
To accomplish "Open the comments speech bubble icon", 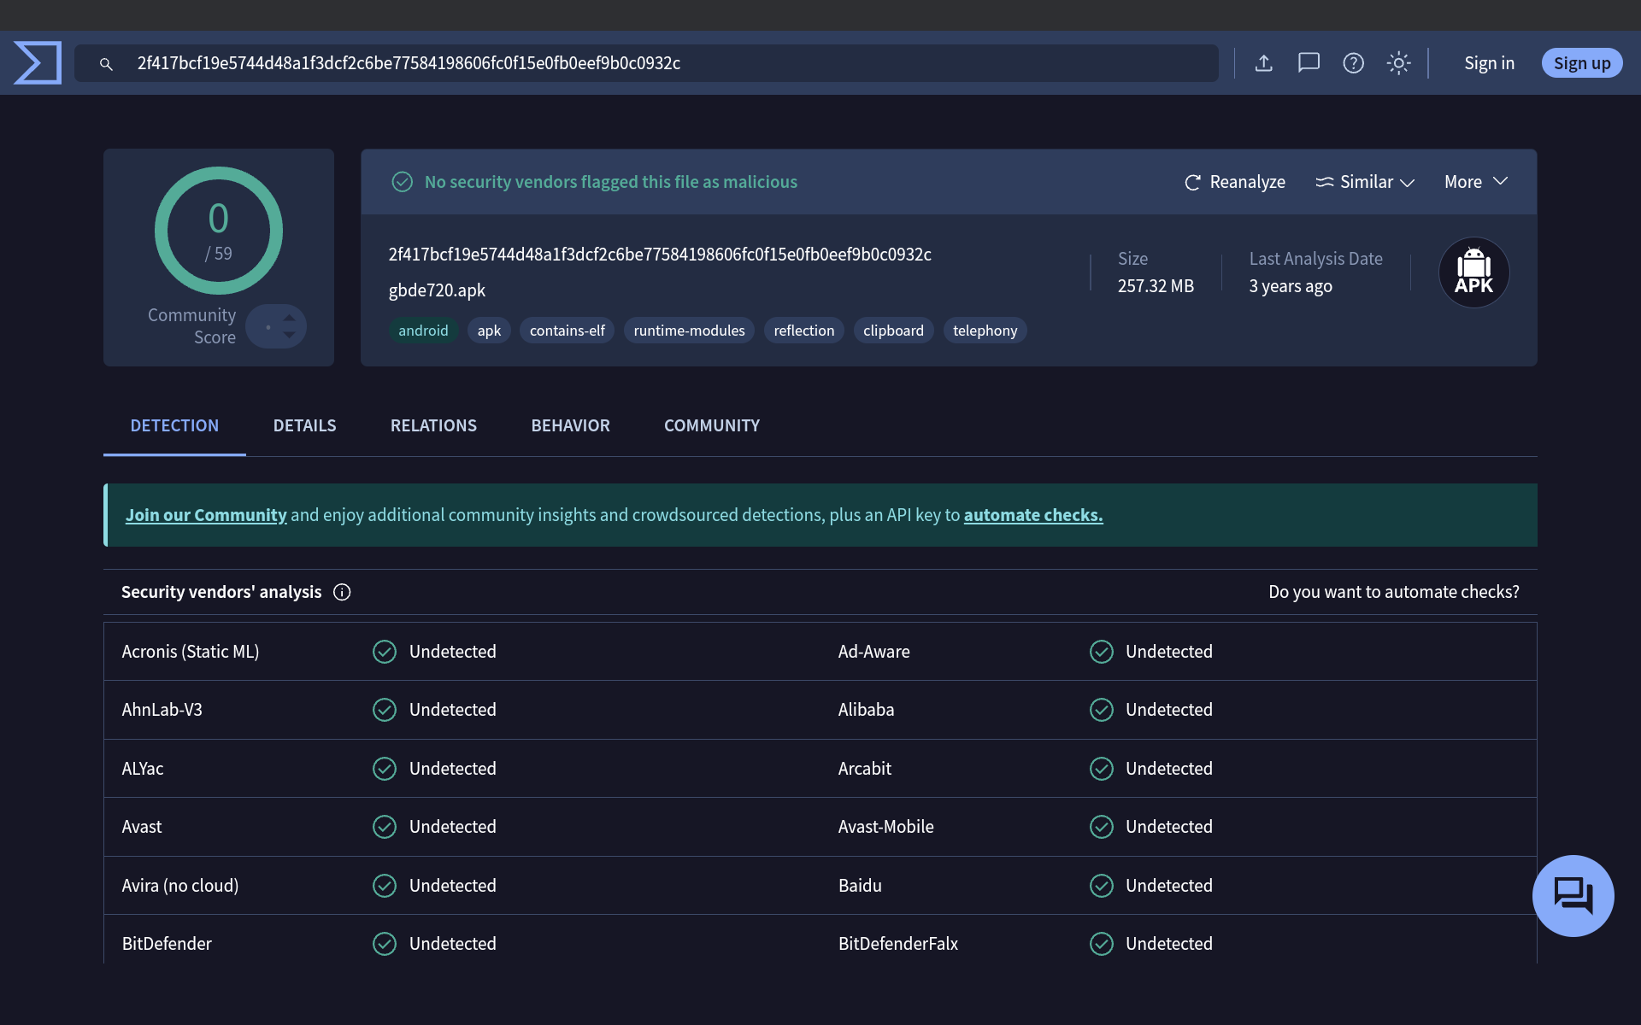I will click(x=1309, y=63).
